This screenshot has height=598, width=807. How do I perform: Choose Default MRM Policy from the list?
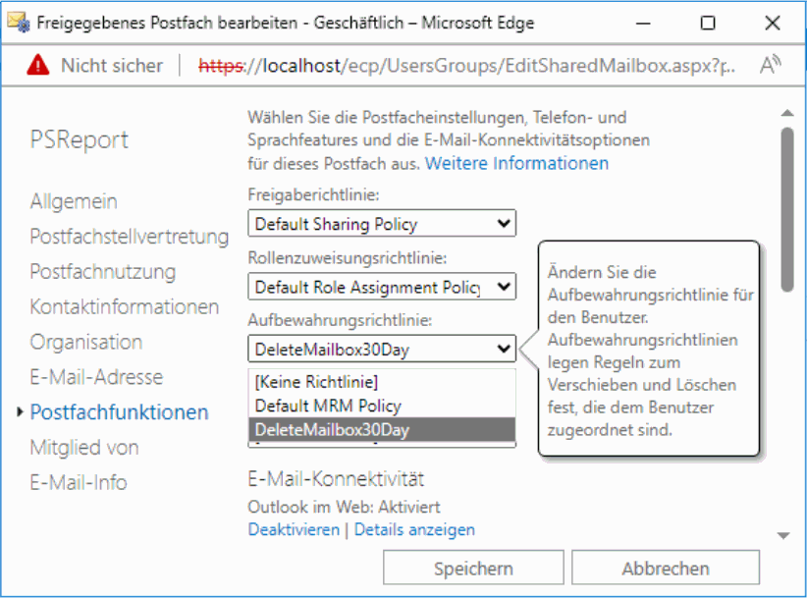(x=382, y=406)
